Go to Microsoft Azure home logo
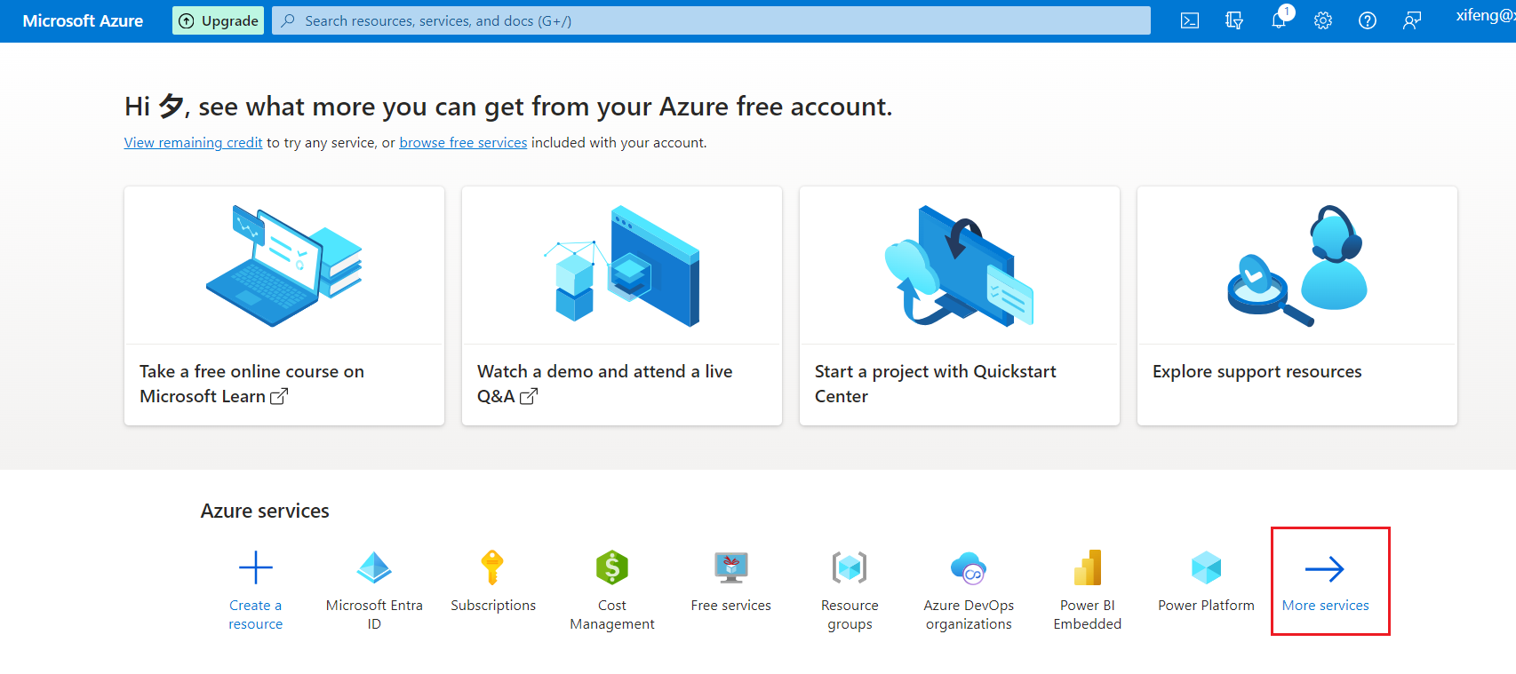The height and width of the screenshot is (674, 1516). (x=83, y=20)
